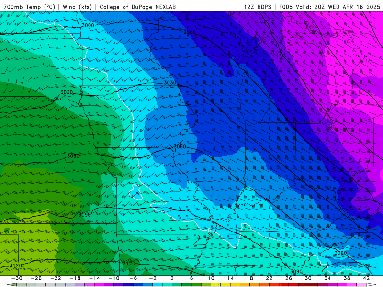This screenshot has width=383, height=287.
Task: Click the -22 value on the temperature scale
Action: pos(56,278)
